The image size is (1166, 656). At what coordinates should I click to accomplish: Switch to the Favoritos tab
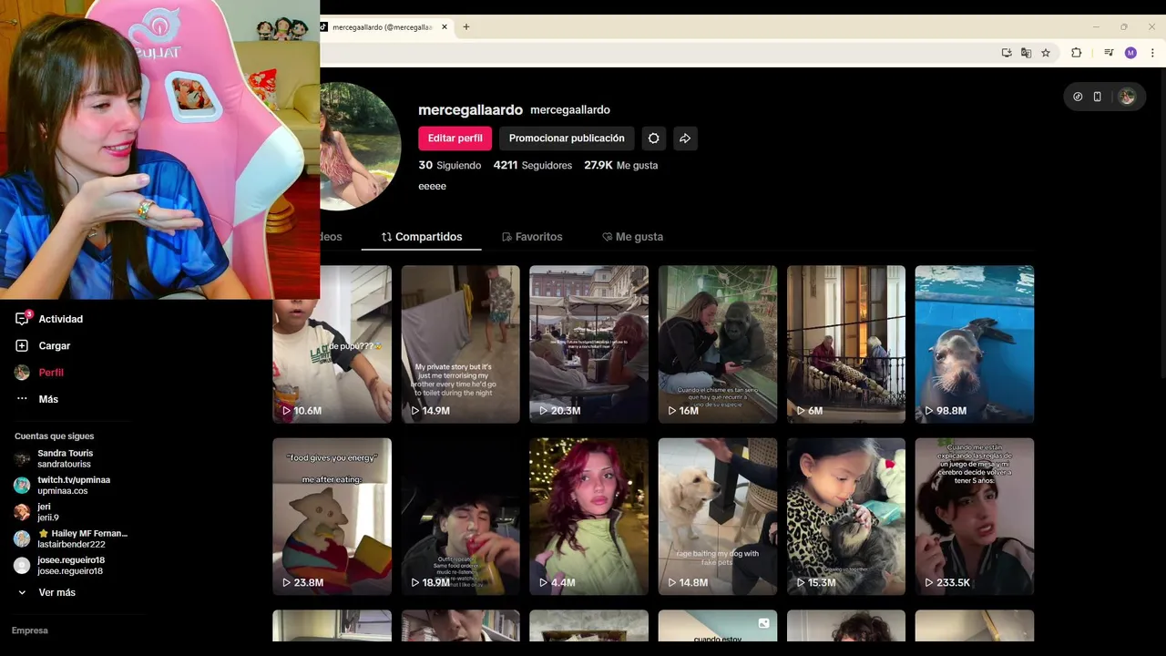[x=533, y=237]
